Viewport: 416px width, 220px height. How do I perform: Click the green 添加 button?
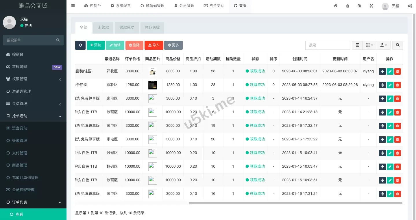96,45
